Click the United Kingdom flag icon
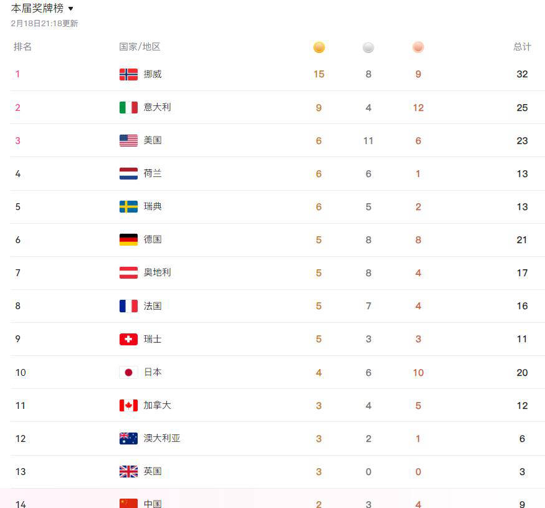 tap(128, 471)
